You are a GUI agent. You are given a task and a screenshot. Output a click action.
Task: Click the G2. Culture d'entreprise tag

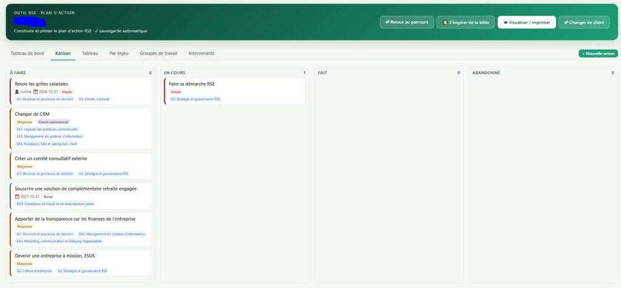(34, 271)
